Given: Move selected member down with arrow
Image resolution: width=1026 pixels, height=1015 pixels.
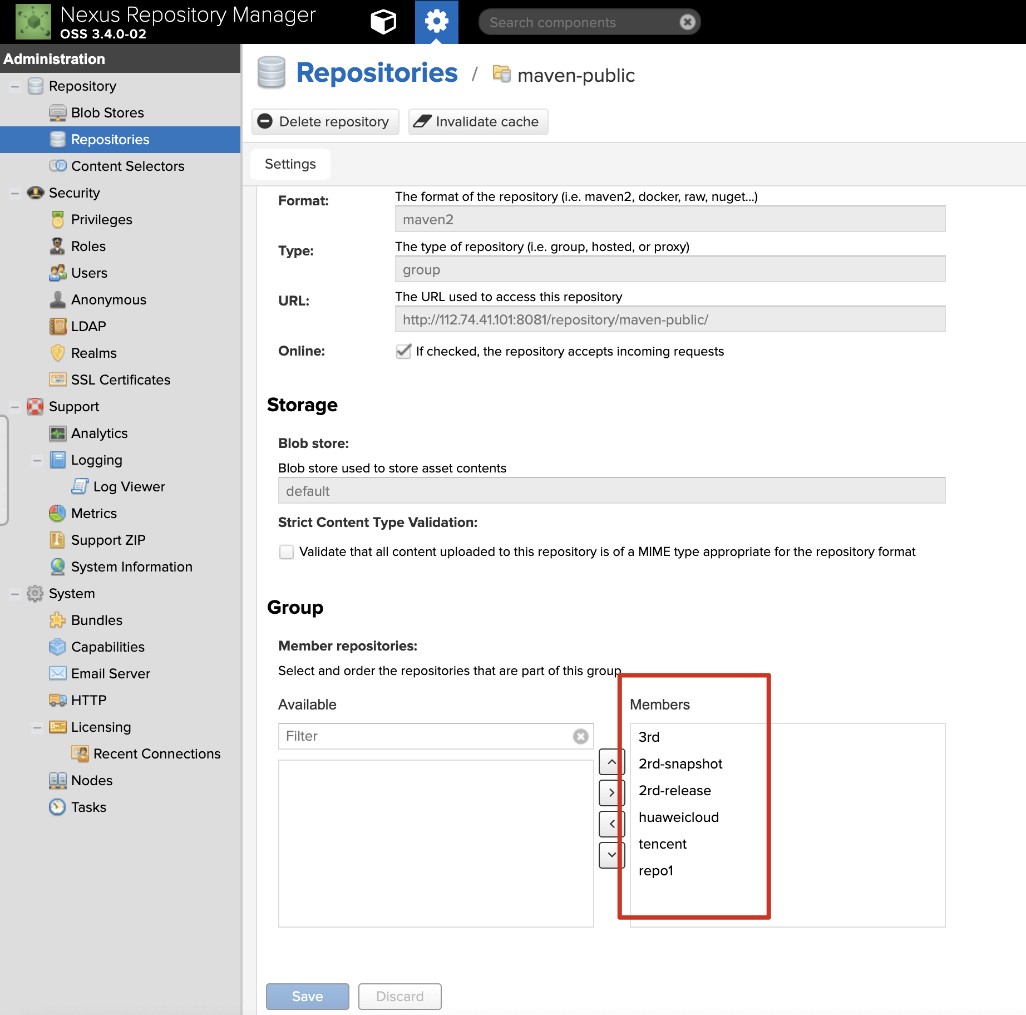Looking at the screenshot, I should (611, 855).
